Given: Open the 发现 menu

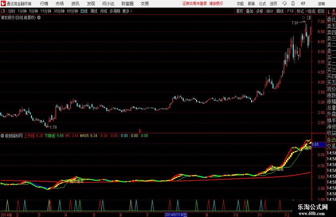Looking at the screenshot, I should click(91, 4).
